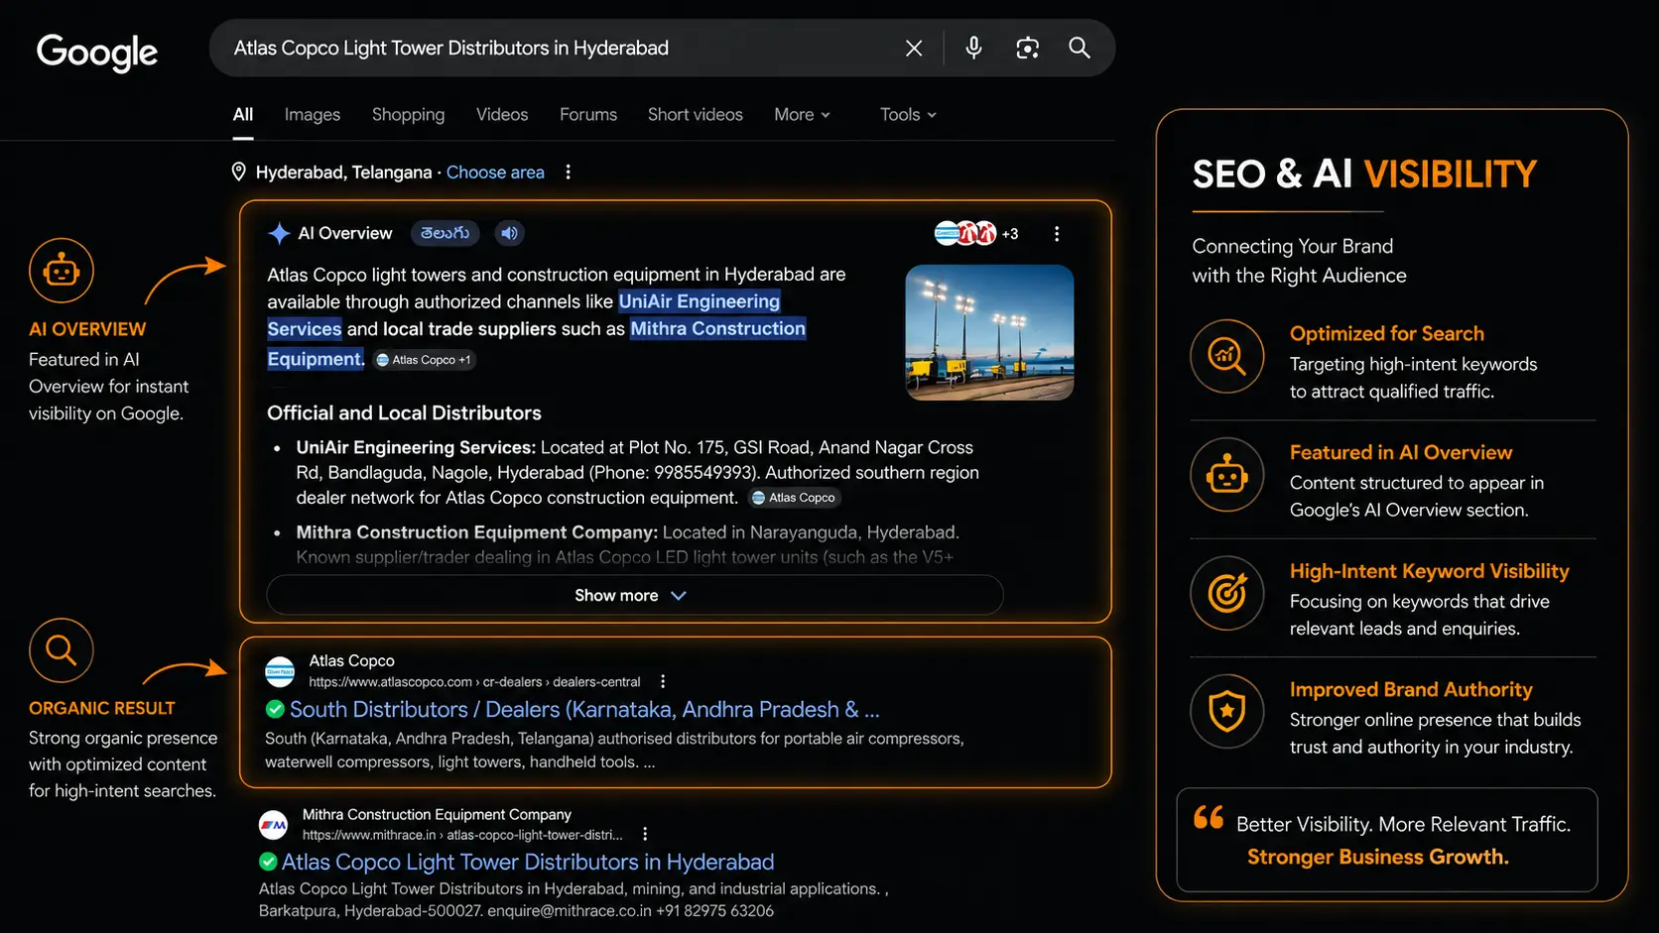The width and height of the screenshot is (1659, 933).
Task: Expand AI Overview with Show more
Action: (635, 595)
